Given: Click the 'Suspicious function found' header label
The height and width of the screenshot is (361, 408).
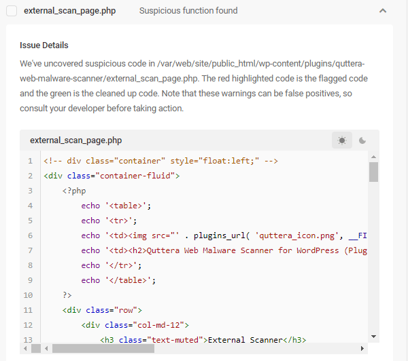Looking at the screenshot, I should pos(188,11).
